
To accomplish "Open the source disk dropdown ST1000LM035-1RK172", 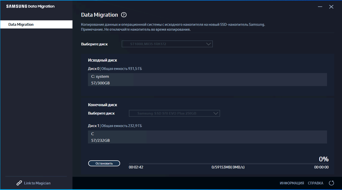I will [167, 44].
